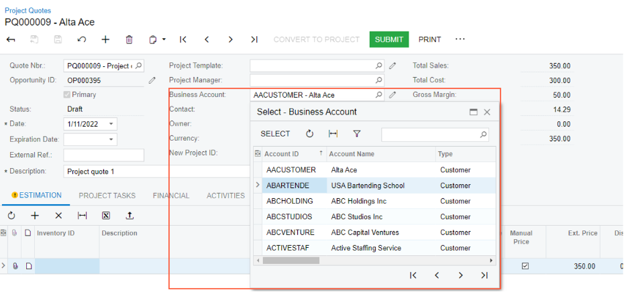Delete quote using trash can icon

point(129,40)
